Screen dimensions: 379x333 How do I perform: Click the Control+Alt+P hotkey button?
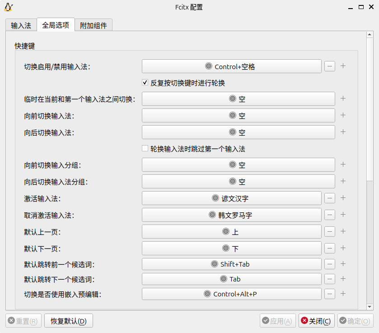click(x=232, y=294)
